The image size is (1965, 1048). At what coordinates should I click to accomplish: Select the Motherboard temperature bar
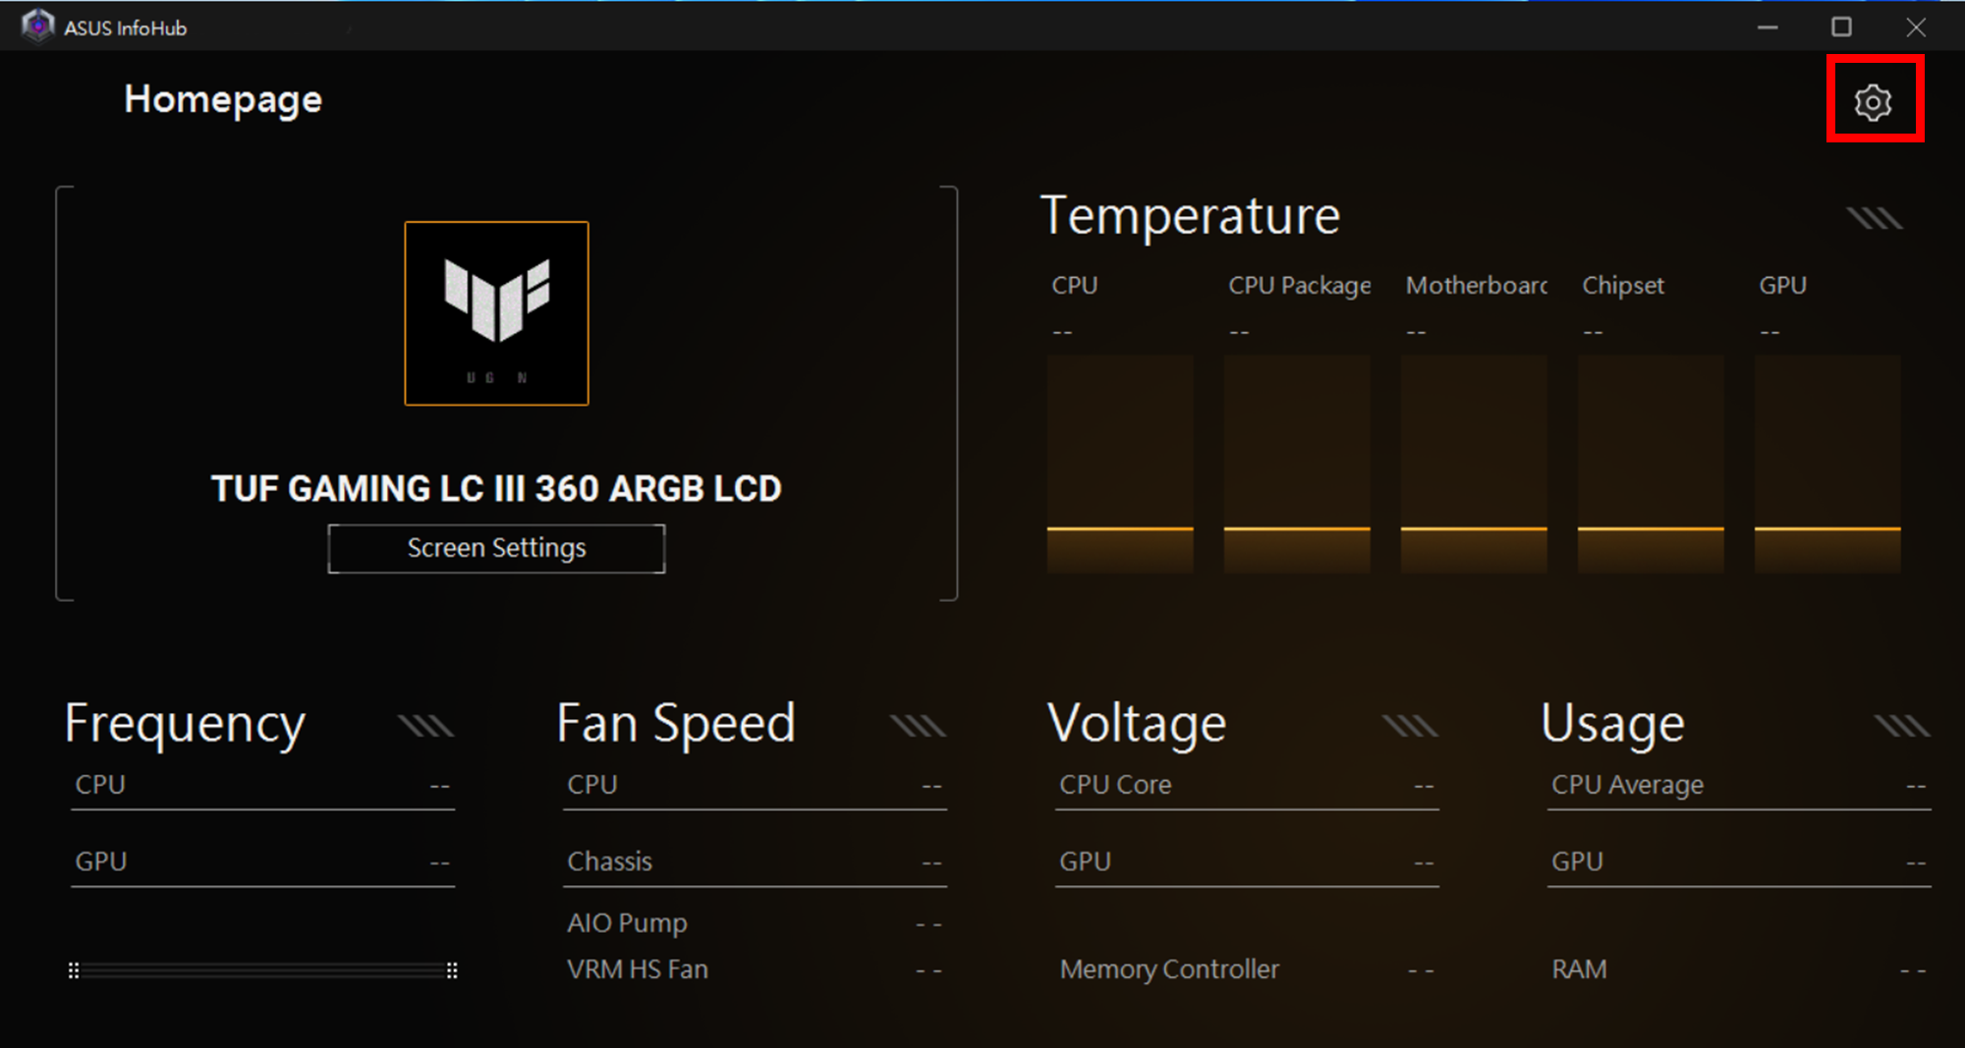pos(1474,464)
